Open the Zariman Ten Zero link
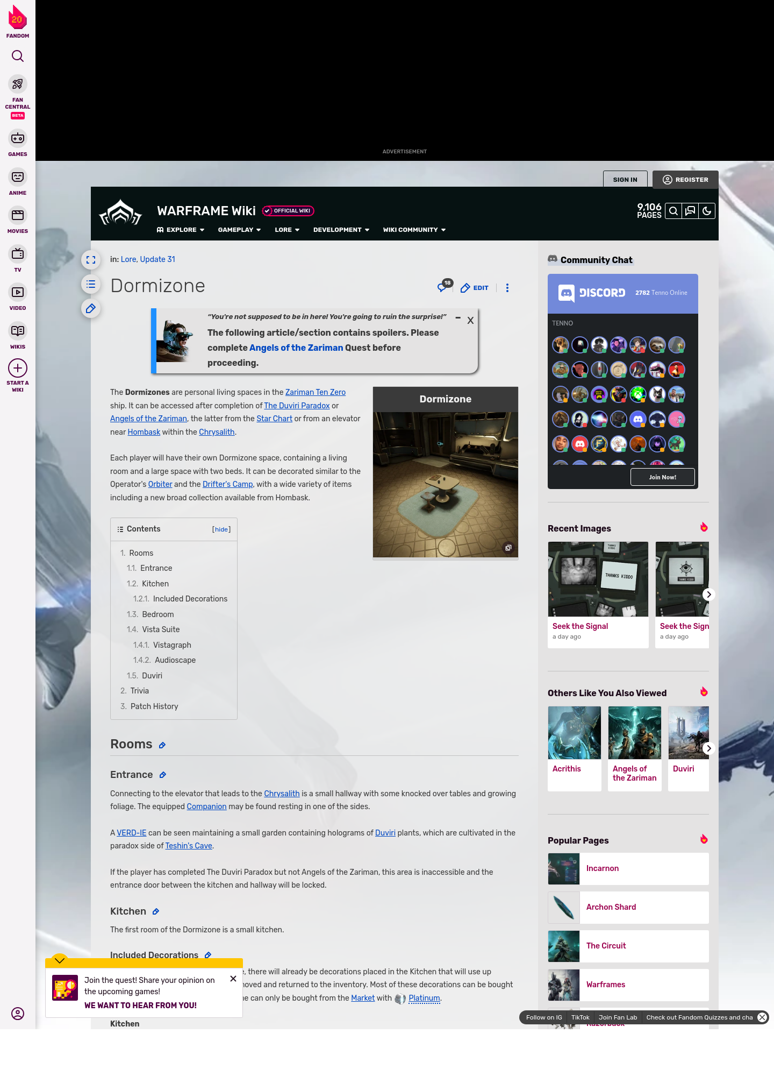The width and height of the screenshot is (774, 1076). point(316,392)
